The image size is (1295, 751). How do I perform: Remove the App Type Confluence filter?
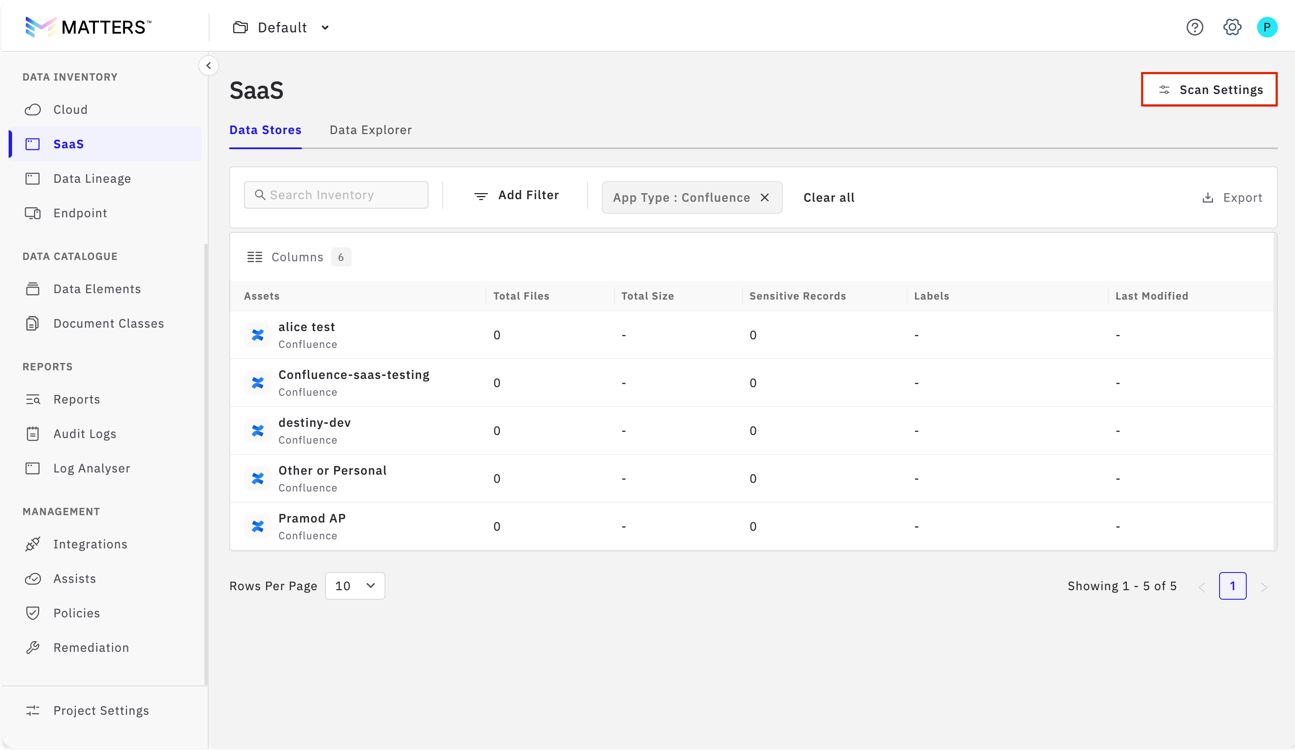[x=765, y=197]
